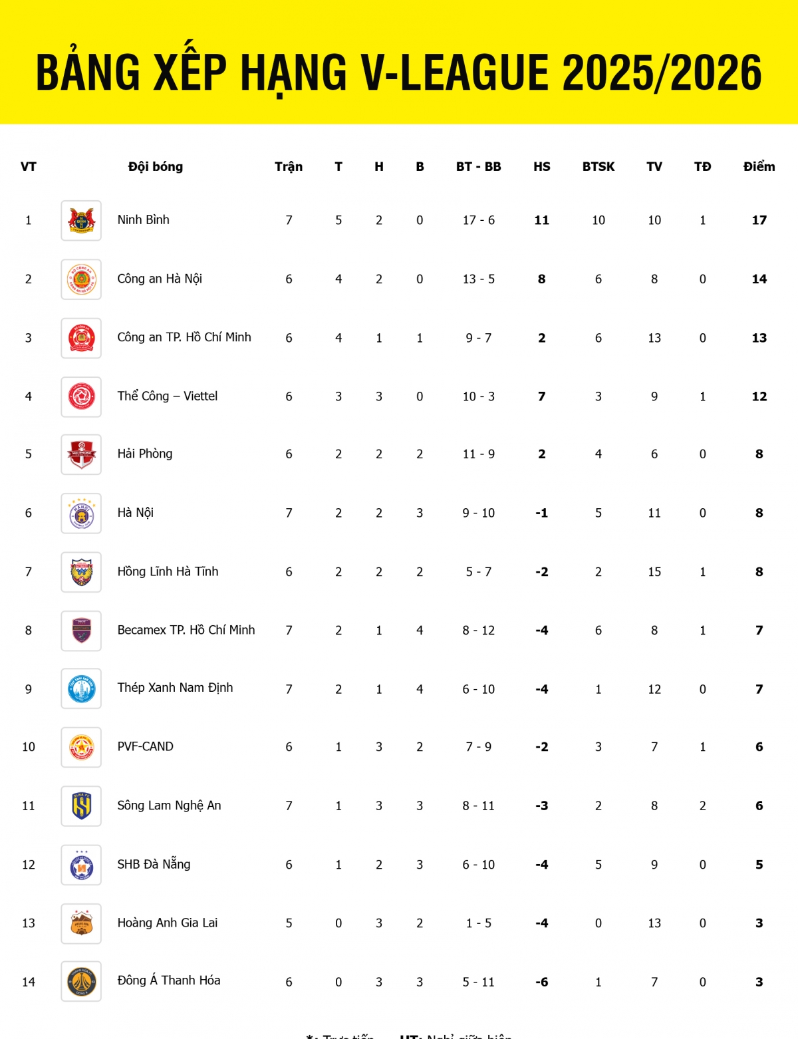The width and height of the screenshot is (798, 1039).
Task: Click the Hải Phòng club badge
Action: tap(81, 454)
